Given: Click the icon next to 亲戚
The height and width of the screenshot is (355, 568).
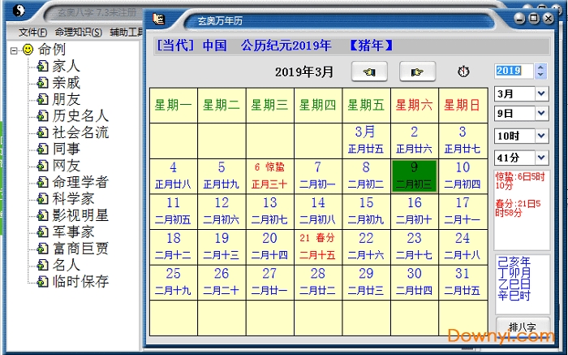Looking at the screenshot, I should coord(43,83).
